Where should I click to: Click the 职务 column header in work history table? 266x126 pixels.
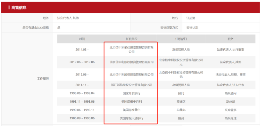230,39
